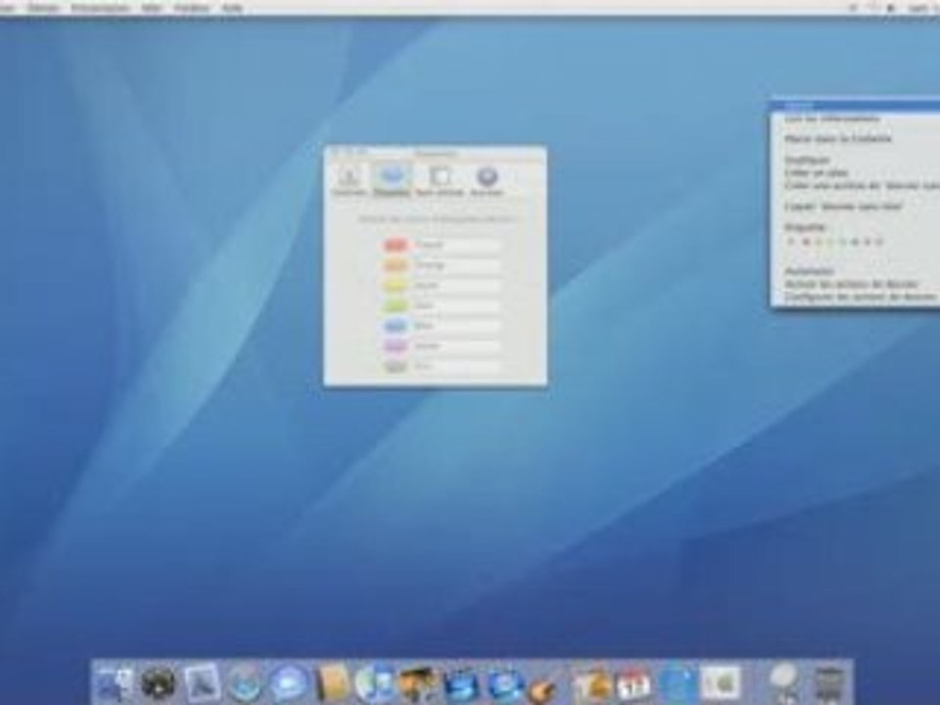Open Mail stamp icon in the Dock
940x705 pixels.
click(x=202, y=683)
